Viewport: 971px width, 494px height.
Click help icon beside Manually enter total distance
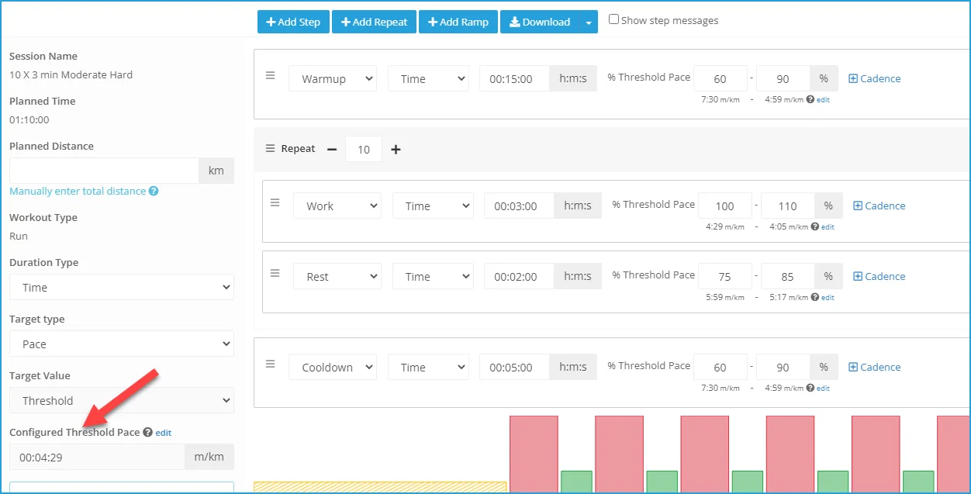click(x=154, y=191)
